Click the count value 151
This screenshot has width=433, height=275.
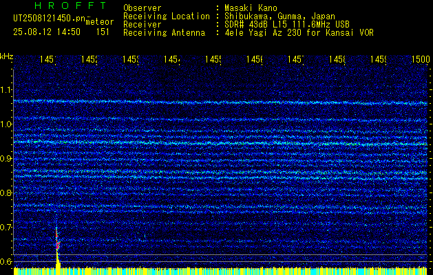tap(103, 32)
